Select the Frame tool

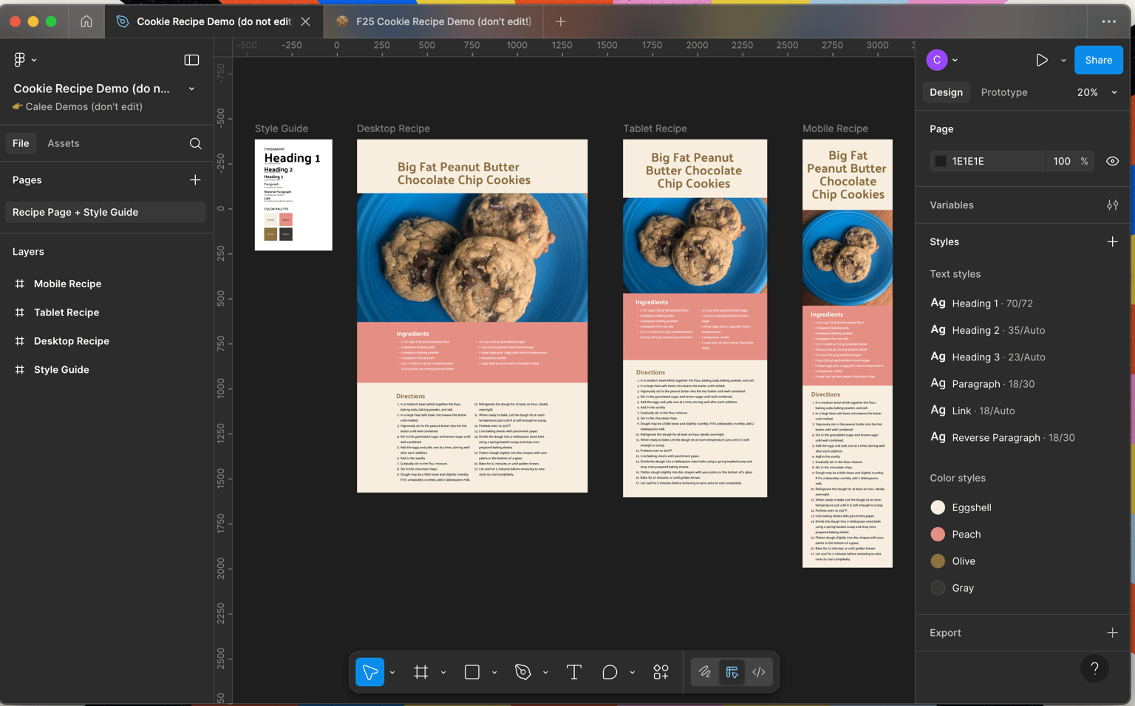[x=420, y=672]
